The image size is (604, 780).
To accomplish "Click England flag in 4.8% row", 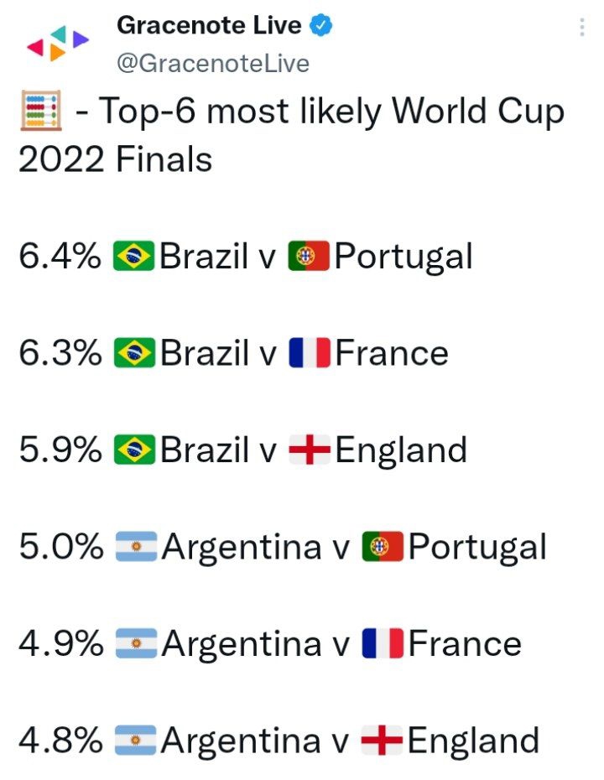I will pos(382,741).
